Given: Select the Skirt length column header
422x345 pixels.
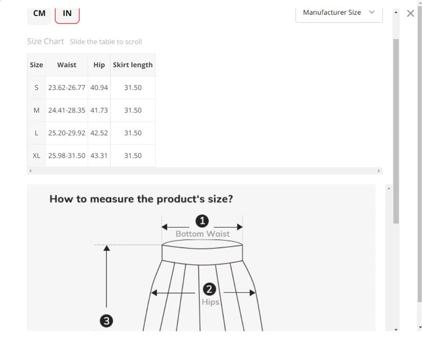Looking at the screenshot, I should [x=133, y=65].
